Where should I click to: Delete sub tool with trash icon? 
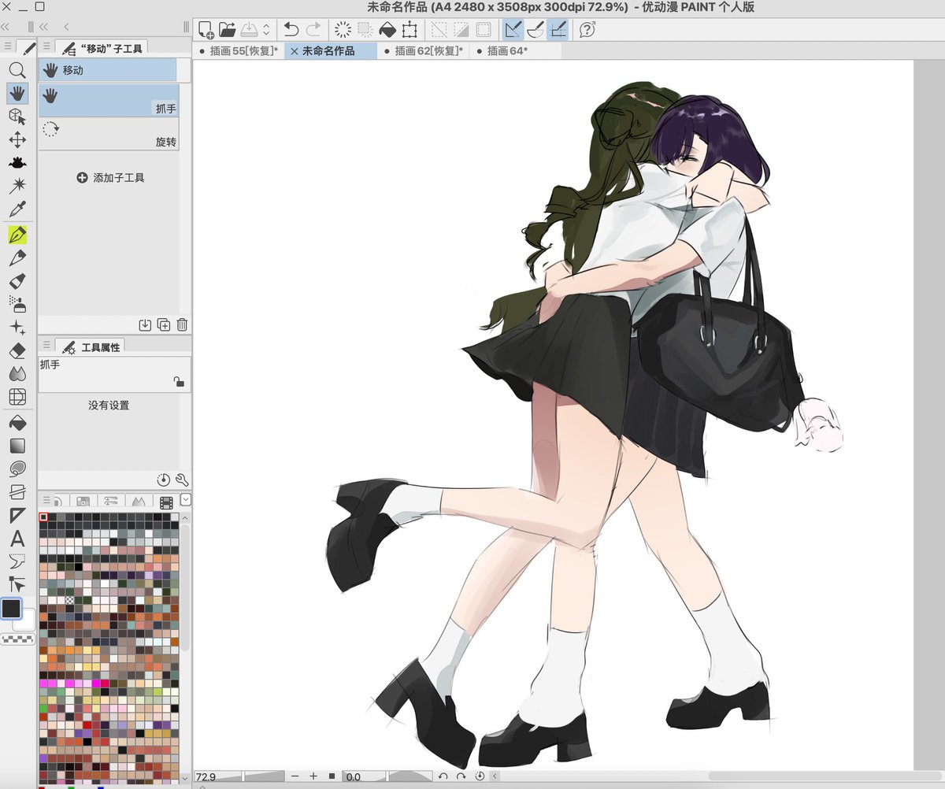[x=182, y=324]
